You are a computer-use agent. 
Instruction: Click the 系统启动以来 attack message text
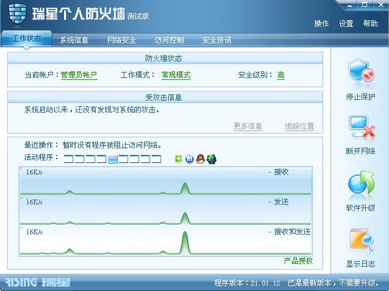[92, 110]
